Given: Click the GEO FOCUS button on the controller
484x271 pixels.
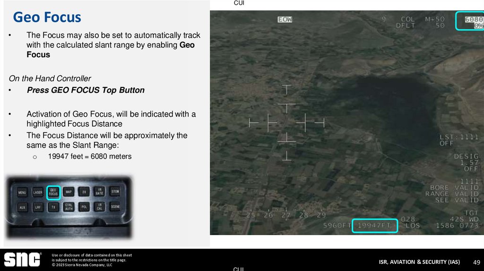Looking at the screenshot, I should click(x=53, y=192).
